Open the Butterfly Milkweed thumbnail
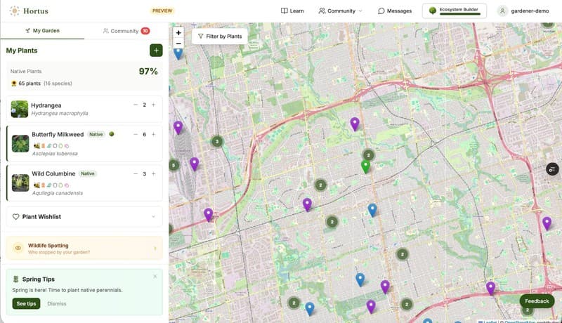 pyautogui.click(x=20, y=144)
